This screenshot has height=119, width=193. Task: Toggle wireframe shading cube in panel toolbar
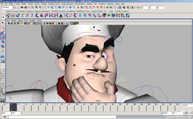(x=45, y=23)
